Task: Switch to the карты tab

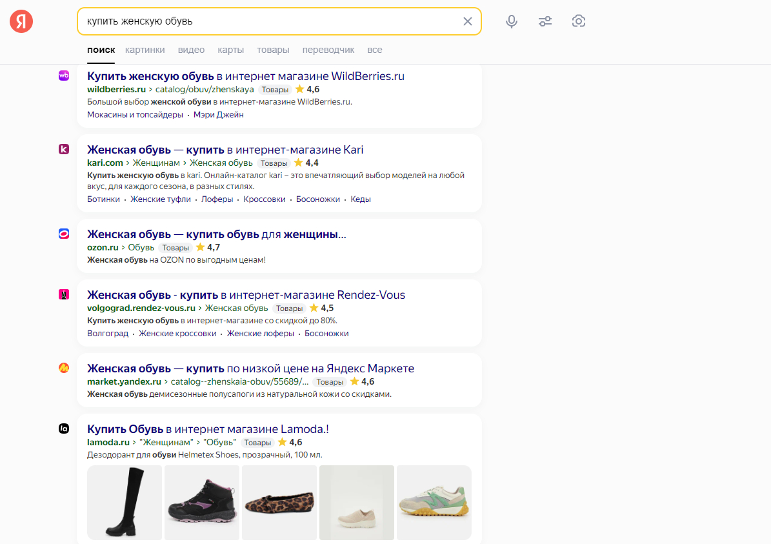Action: (x=230, y=50)
